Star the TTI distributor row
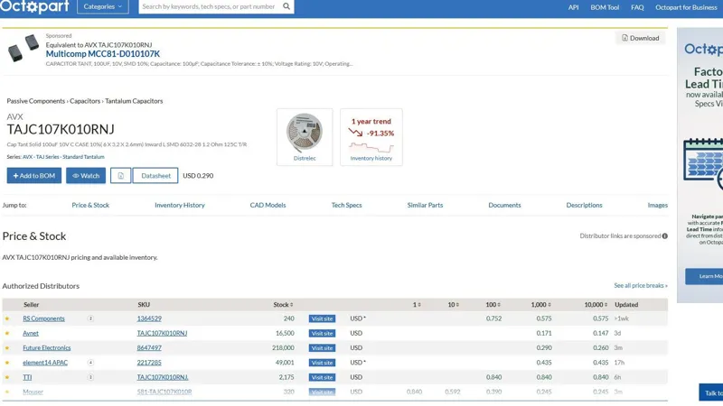 coord(7,377)
